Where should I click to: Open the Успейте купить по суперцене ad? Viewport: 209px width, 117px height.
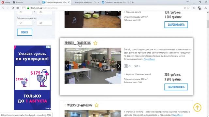click(32, 78)
